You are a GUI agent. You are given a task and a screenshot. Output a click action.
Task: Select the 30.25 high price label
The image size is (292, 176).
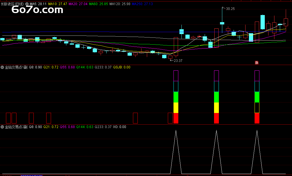[230, 9]
